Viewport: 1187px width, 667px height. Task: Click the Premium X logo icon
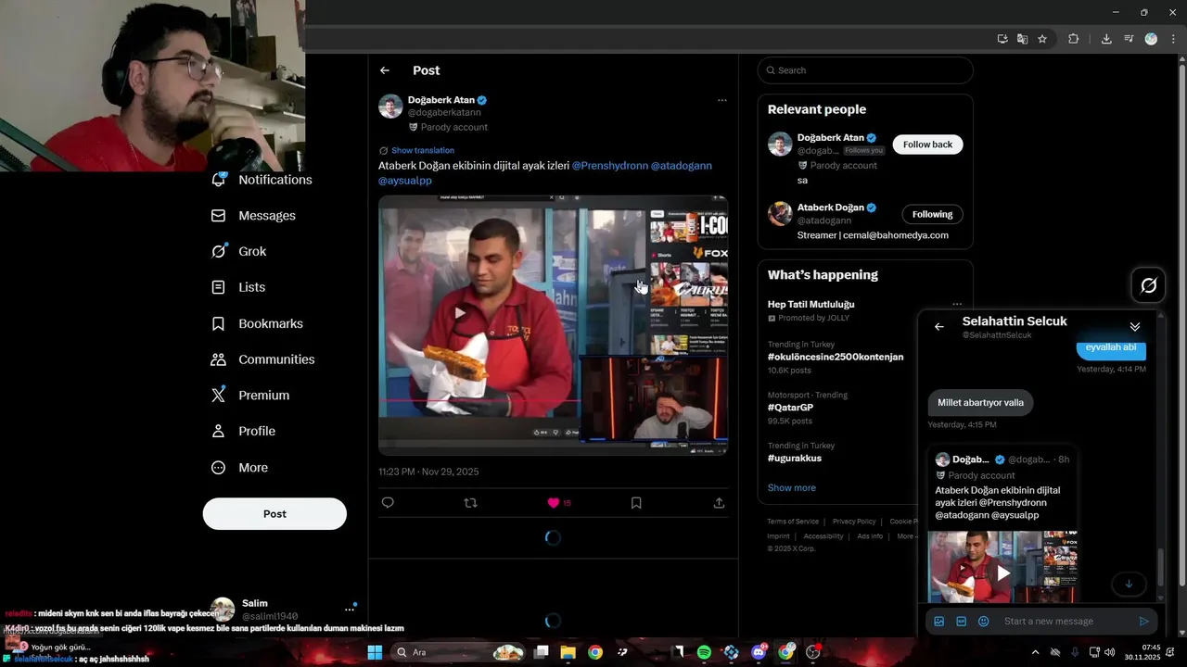point(218,396)
